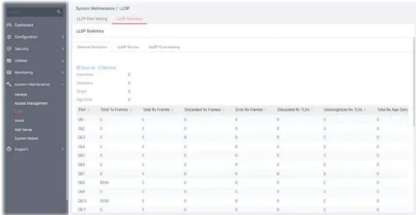Click Clear All statistics button
Screen dimensions: 416x215
pos(86,68)
